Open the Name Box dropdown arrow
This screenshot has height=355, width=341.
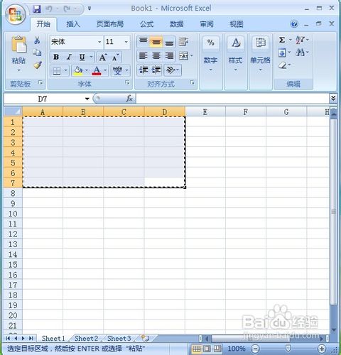(87, 99)
